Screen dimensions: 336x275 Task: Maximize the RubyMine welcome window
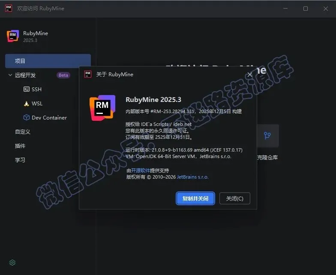tap(306, 9)
